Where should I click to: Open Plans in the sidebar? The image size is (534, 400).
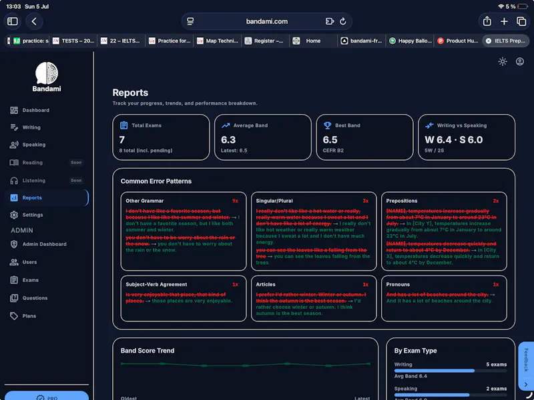(x=47, y=316)
